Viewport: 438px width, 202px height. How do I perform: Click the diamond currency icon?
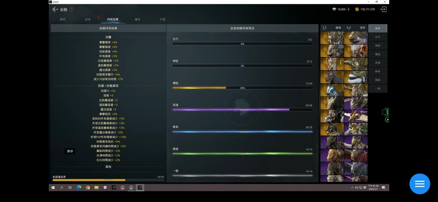click(334, 9)
